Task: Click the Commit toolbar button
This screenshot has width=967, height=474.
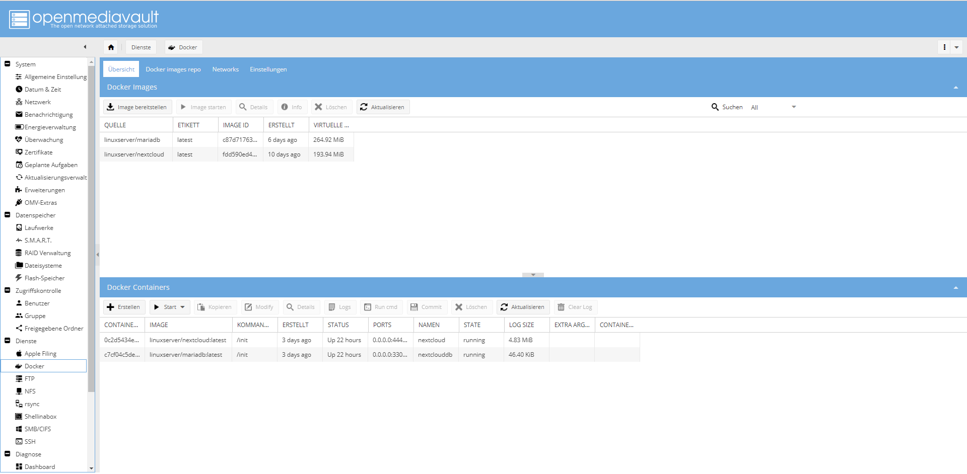Action: pyautogui.click(x=427, y=307)
